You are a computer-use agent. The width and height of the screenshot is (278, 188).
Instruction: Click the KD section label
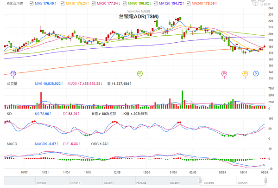pyautogui.click(x=9, y=114)
